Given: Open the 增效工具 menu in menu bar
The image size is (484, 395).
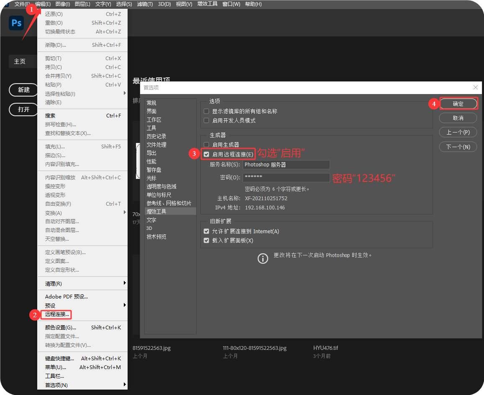Looking at the screenshot, I should [x=207, y=4].
